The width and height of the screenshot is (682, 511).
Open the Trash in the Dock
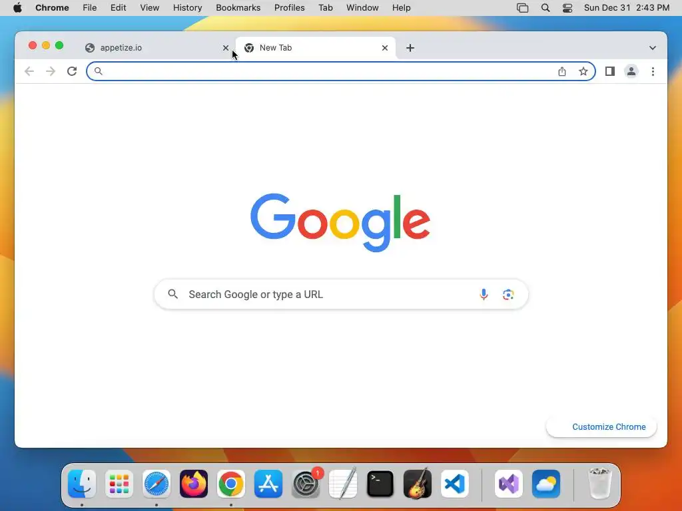coord(600,484)
